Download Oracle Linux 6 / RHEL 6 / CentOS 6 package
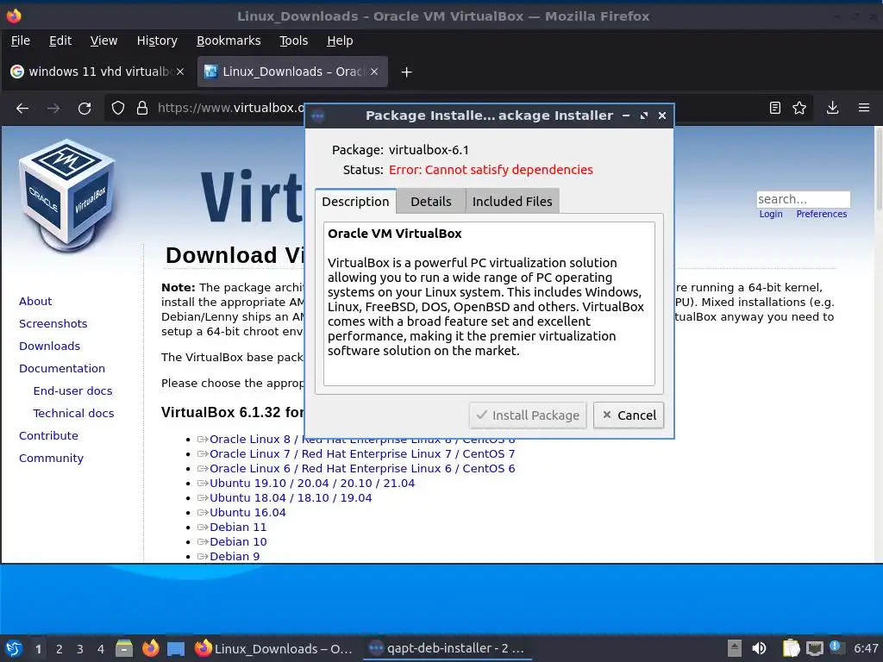The height and width of the screenshot is (662, 883). [x=362, y=468]
